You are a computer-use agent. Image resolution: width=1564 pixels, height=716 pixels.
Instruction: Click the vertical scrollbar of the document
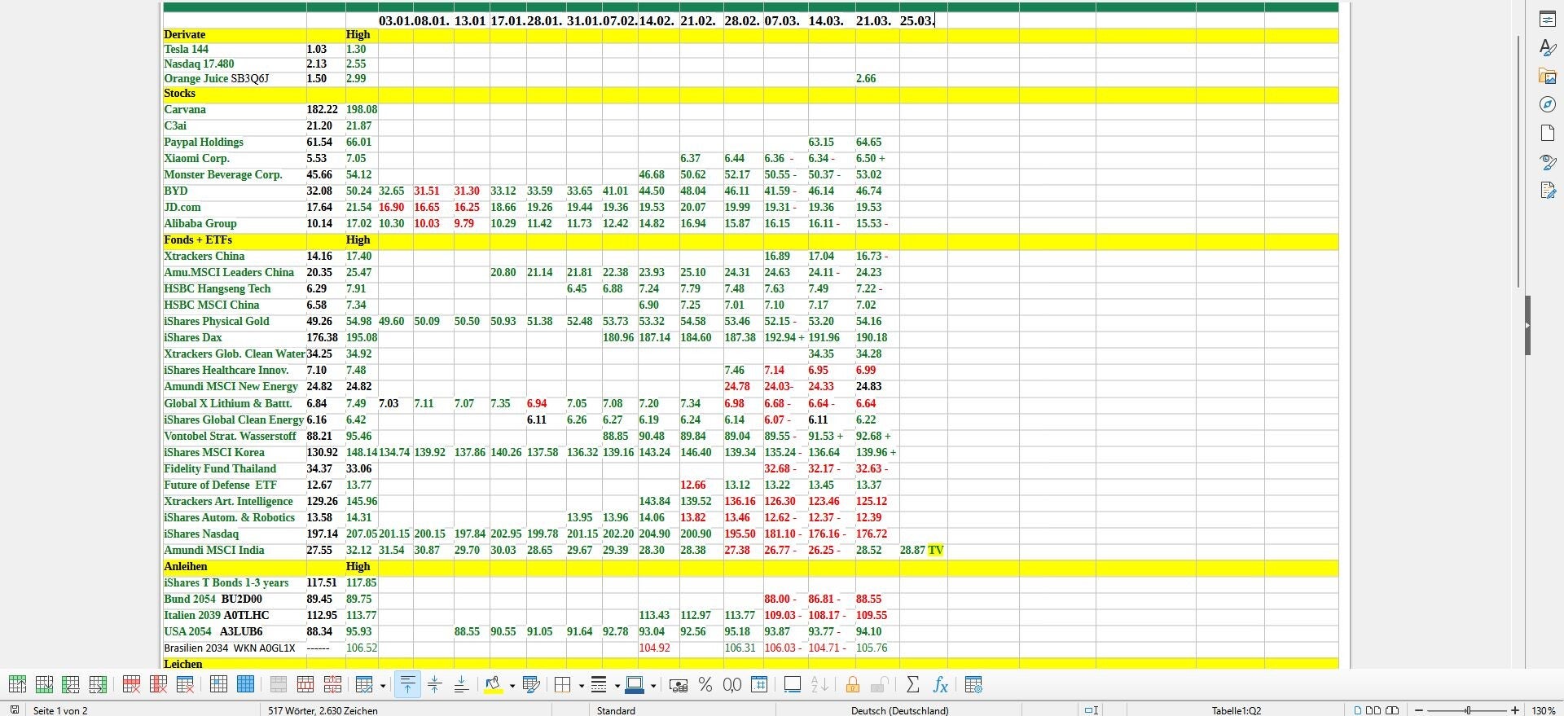tap(1518, 161)
